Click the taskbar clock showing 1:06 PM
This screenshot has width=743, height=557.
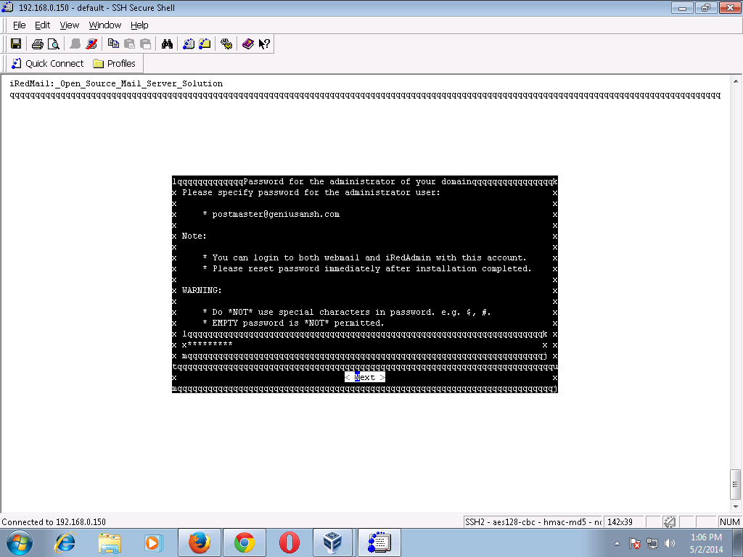[706, 543]
